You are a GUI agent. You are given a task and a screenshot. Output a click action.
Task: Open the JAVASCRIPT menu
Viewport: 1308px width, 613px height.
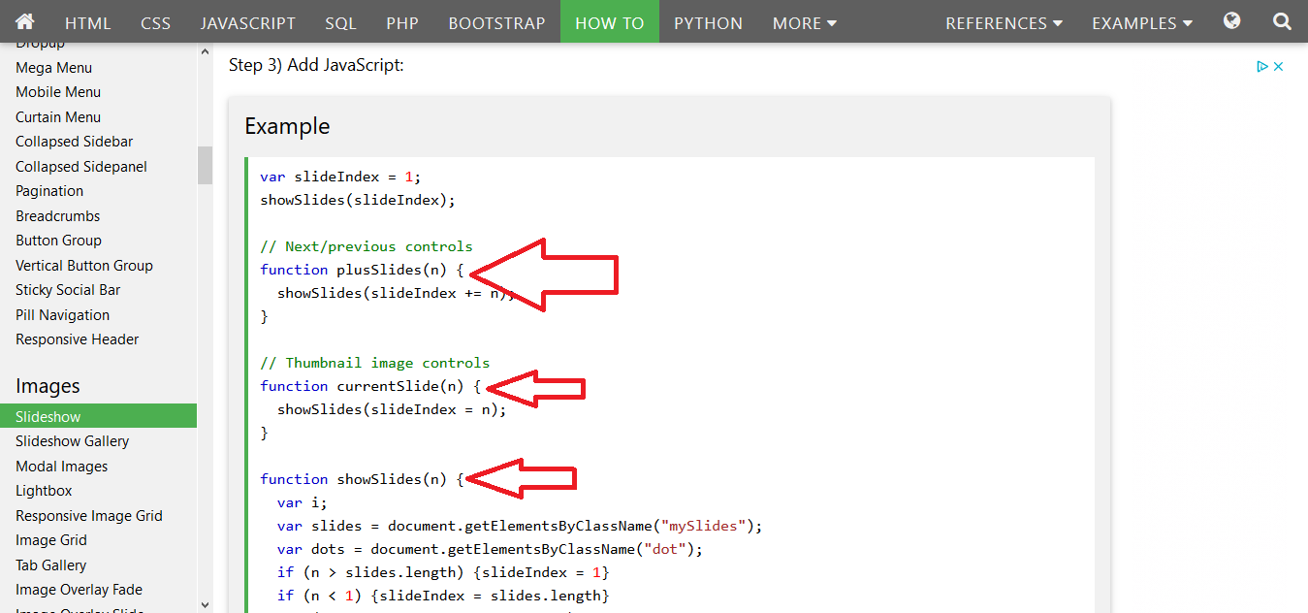point(248,21)
